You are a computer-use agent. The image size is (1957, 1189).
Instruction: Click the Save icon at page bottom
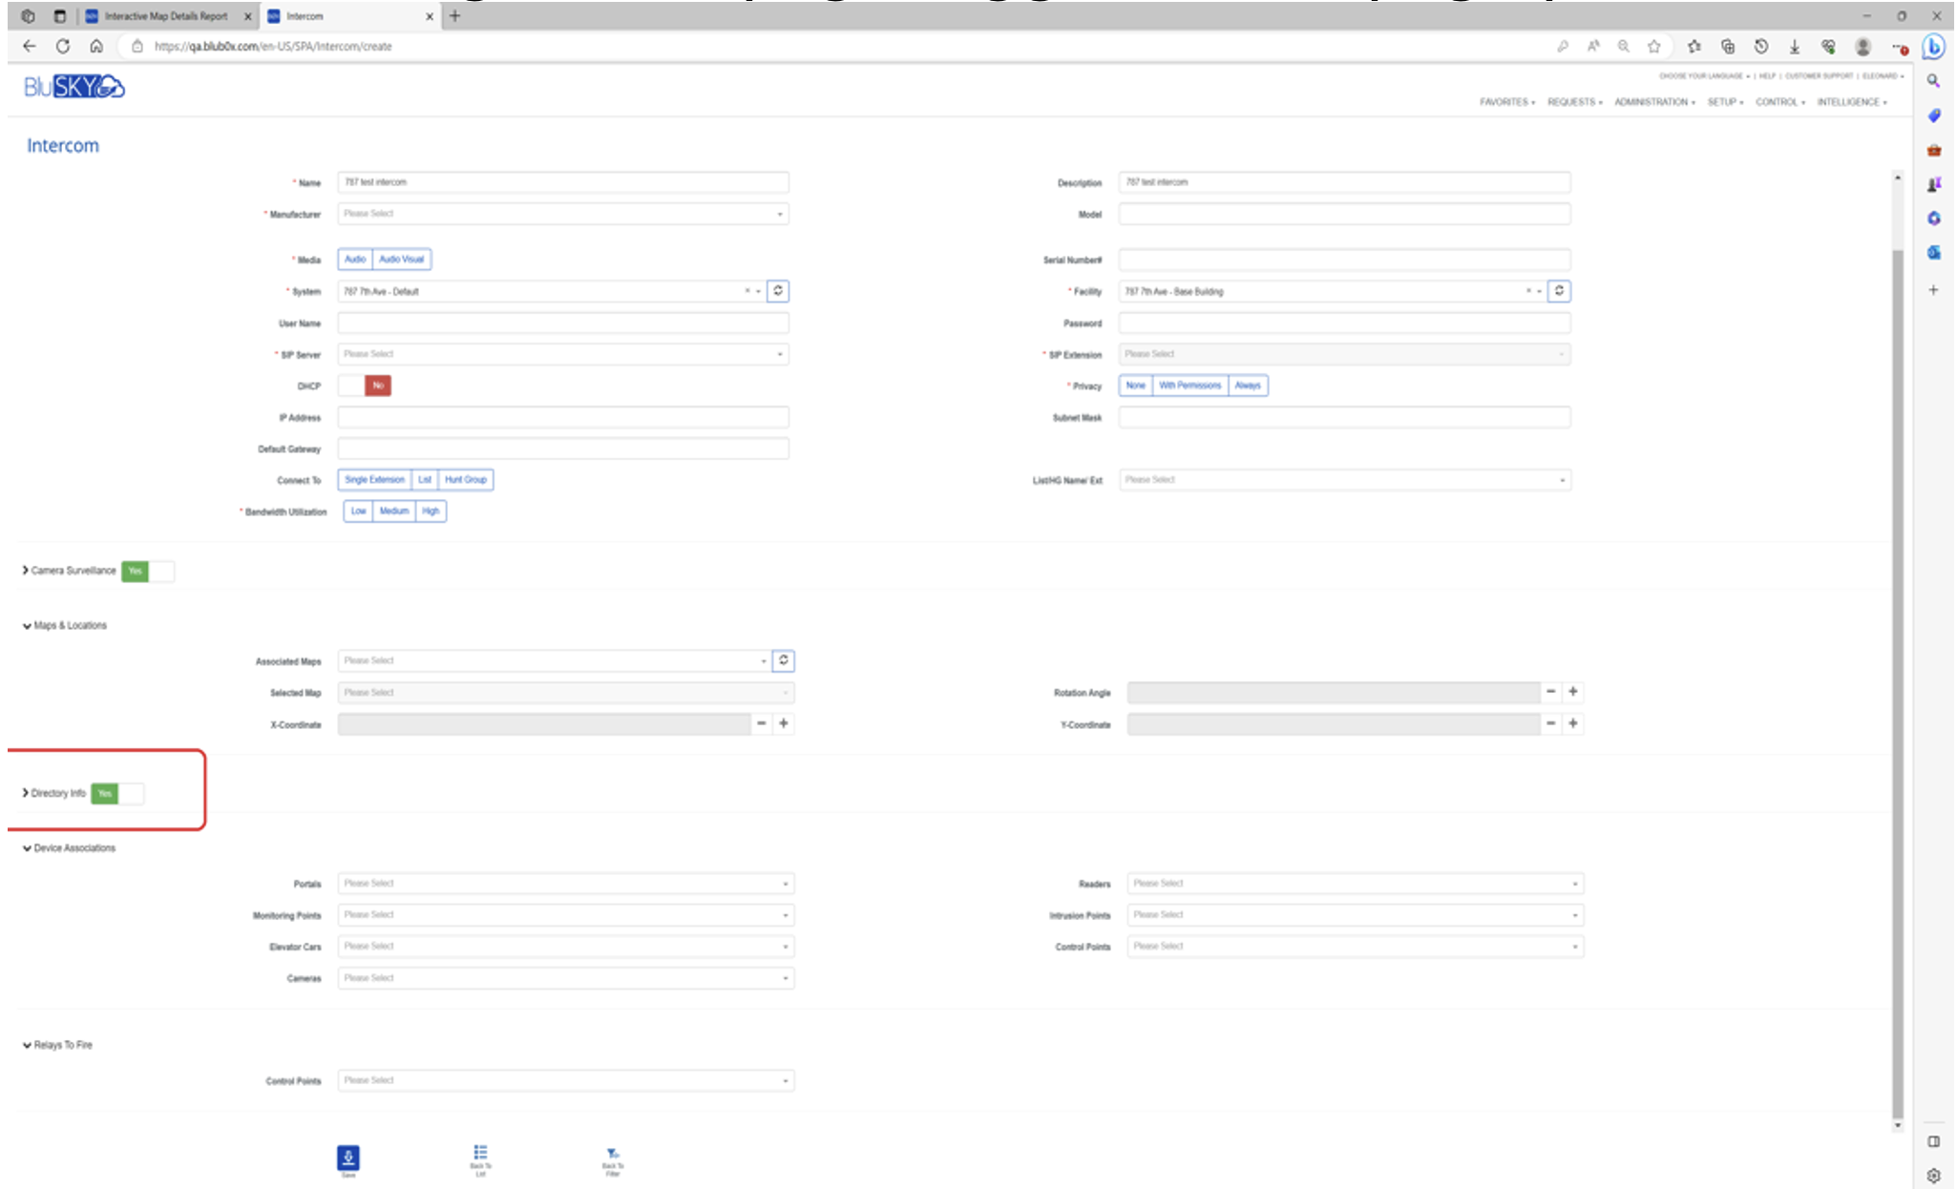tap(347, 1158)
